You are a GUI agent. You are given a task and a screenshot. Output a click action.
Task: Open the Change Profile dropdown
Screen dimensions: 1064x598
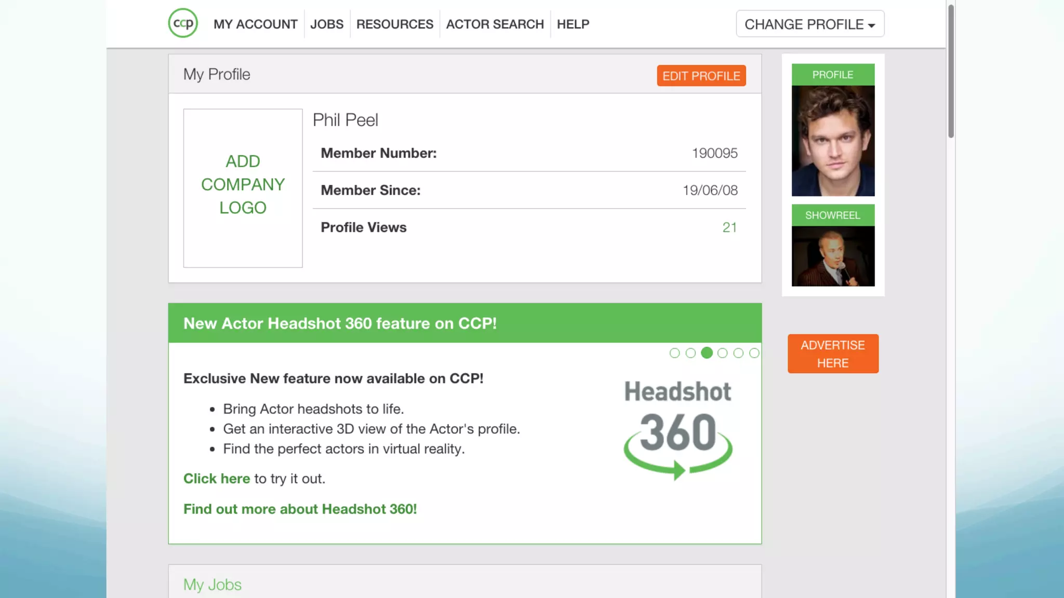pos(809,24)
